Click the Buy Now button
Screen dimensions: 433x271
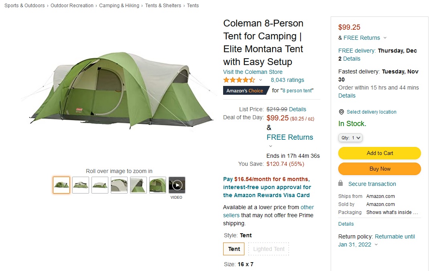click(380, 169)
